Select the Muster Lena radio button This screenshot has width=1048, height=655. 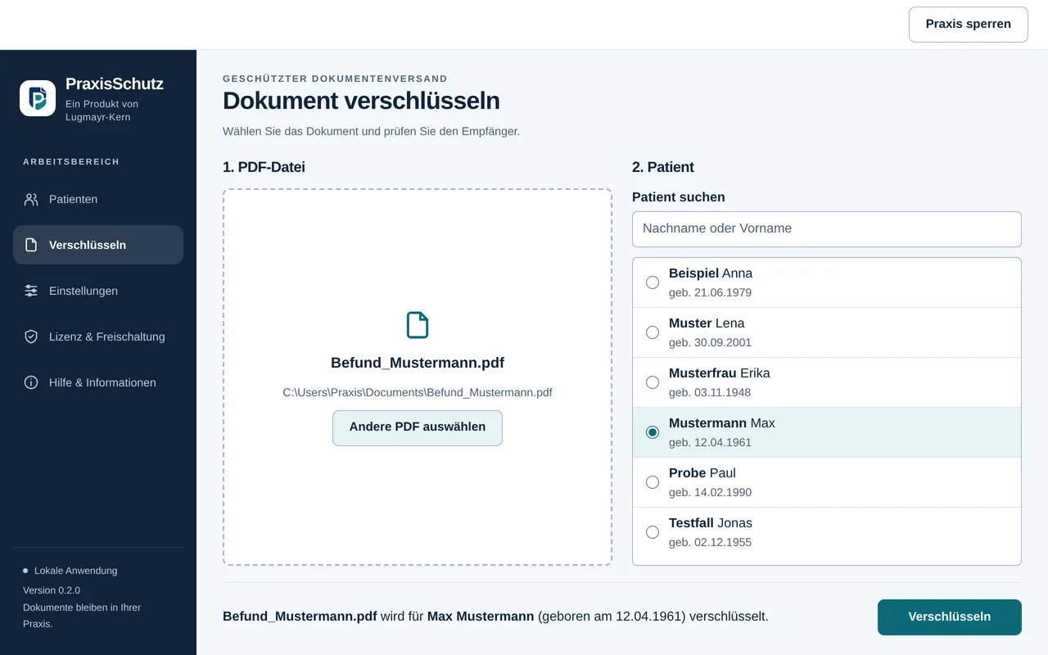[x=653, y=332]
